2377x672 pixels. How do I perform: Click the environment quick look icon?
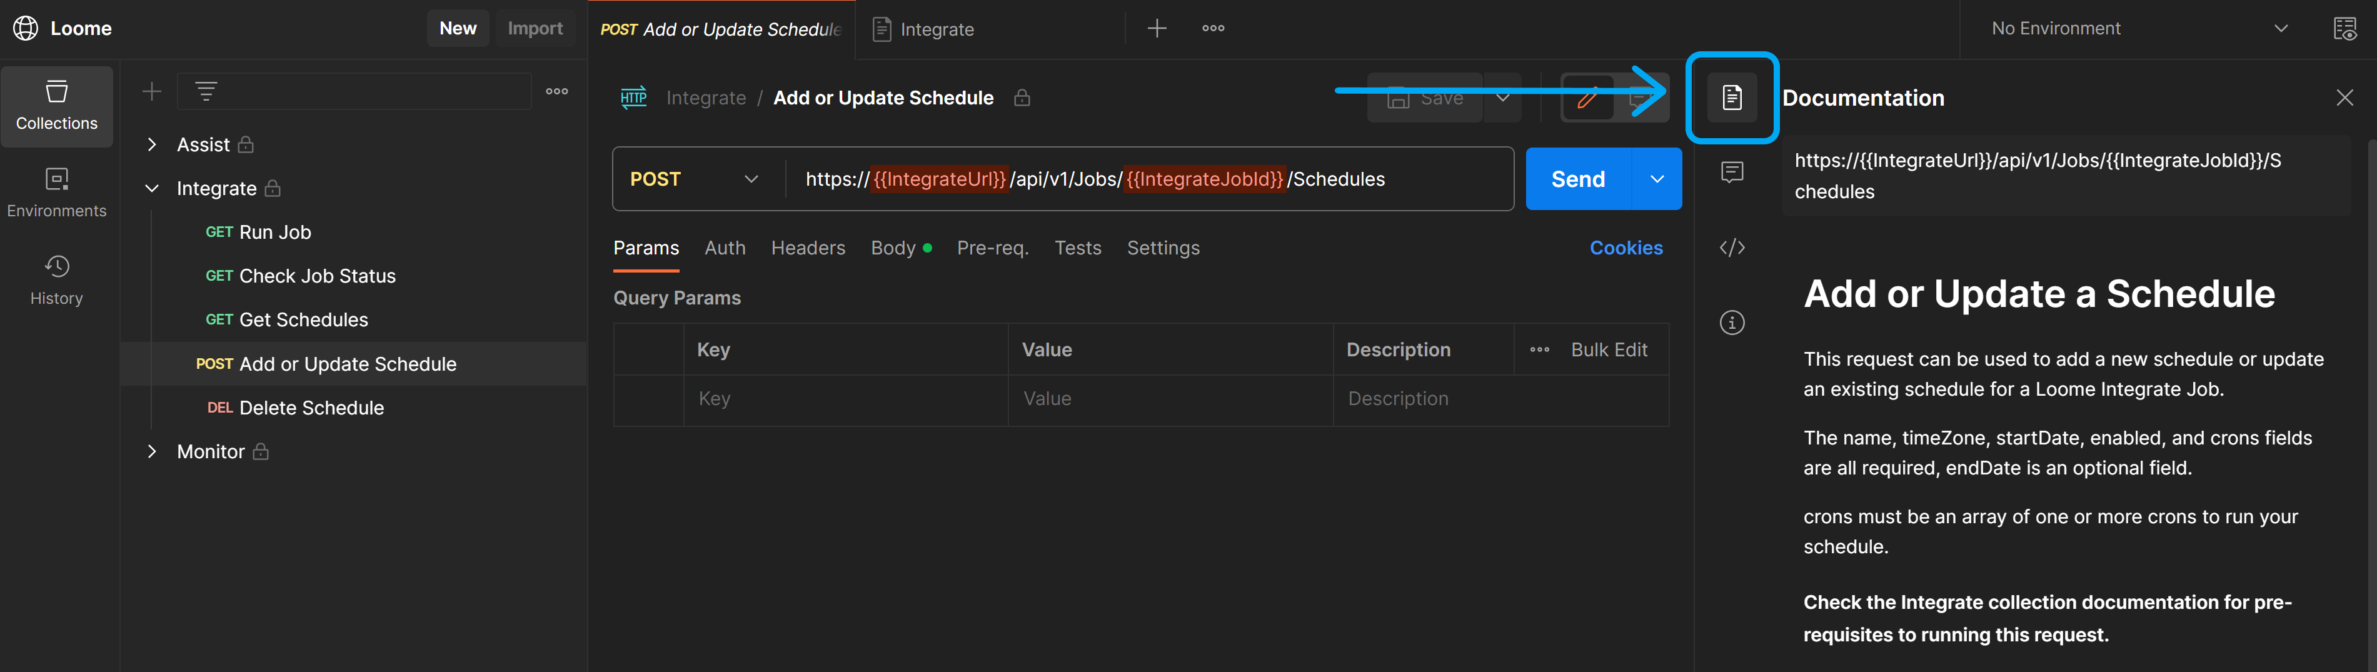point(2344,29)
